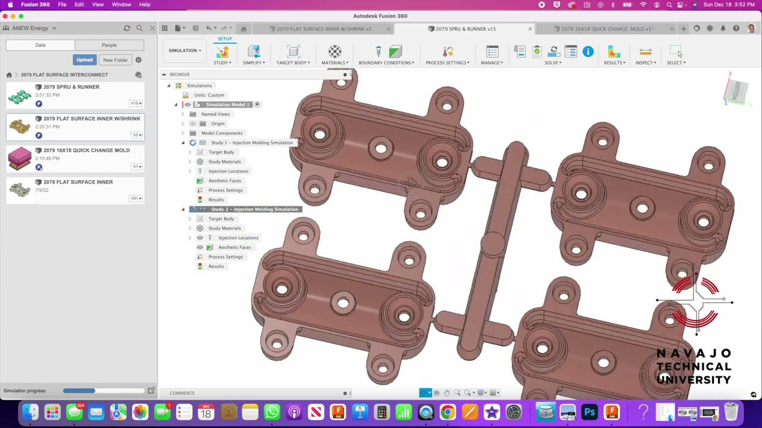The width and height of the screenshot is (762, 428).
Task: Click the Save icon in the top toolbar
Action: [x=195, y=29]
